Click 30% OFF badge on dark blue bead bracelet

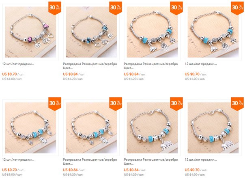point(116,8)
